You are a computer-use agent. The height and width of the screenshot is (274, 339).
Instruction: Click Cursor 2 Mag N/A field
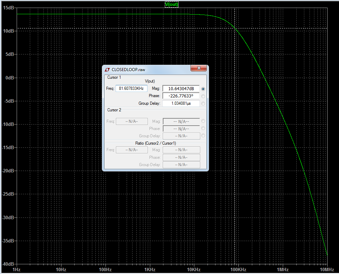coord(181,122)
